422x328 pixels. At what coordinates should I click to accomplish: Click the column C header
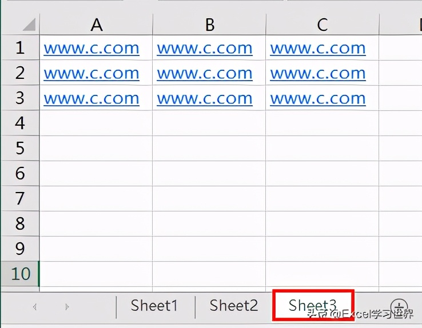[323, 25]
